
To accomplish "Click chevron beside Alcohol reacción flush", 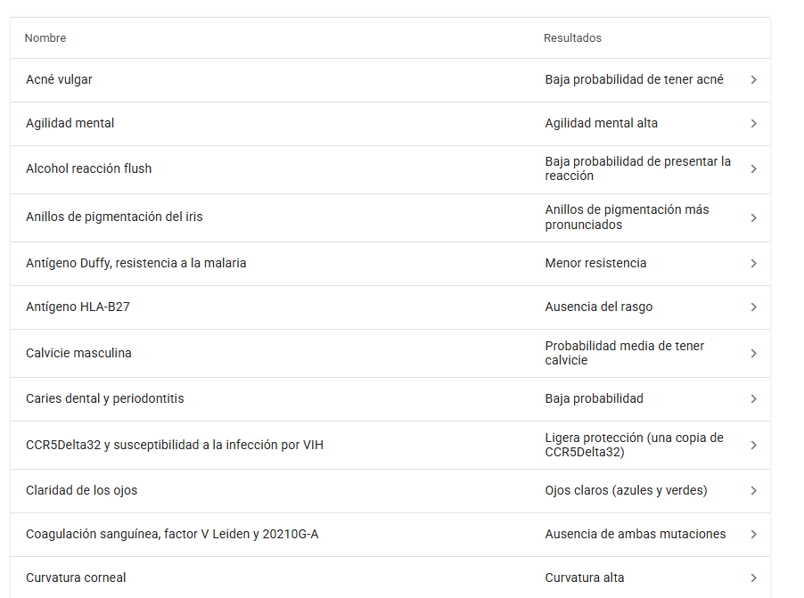I will [x=753, y=169].
